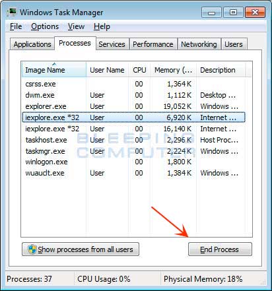Close the Windows Task Manager window
The height and width of the screenshot is (291, 272).
coord(255,12)
